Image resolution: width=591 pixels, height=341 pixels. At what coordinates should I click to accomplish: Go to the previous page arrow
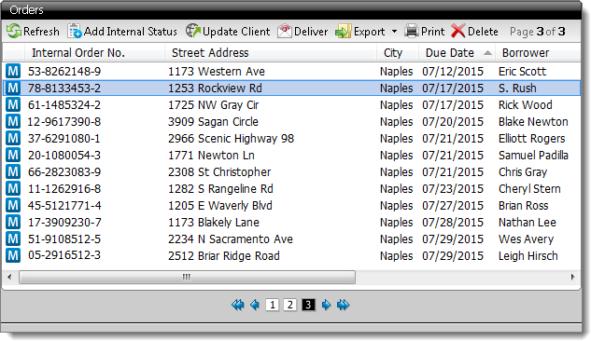tap(255, 305)
